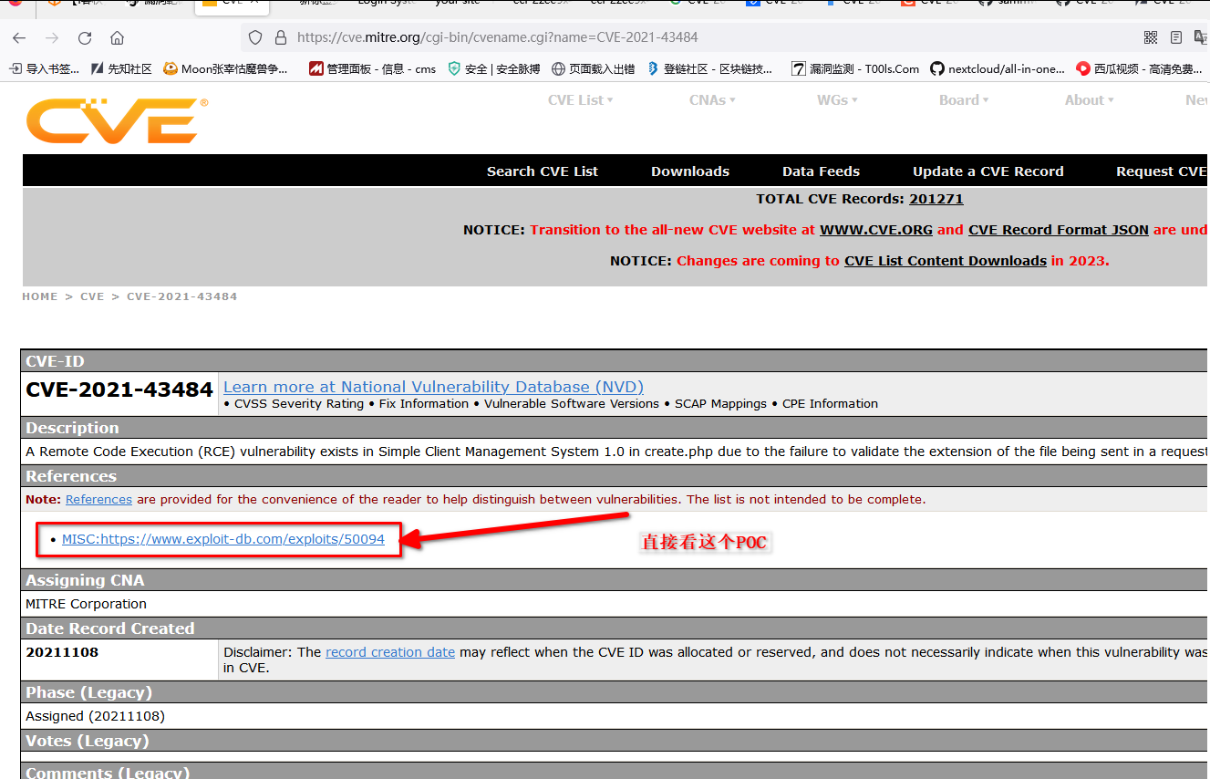Click the QR code icon in address bar
This screenshot has width=1210, height=779.
(x=1151, y=37)
